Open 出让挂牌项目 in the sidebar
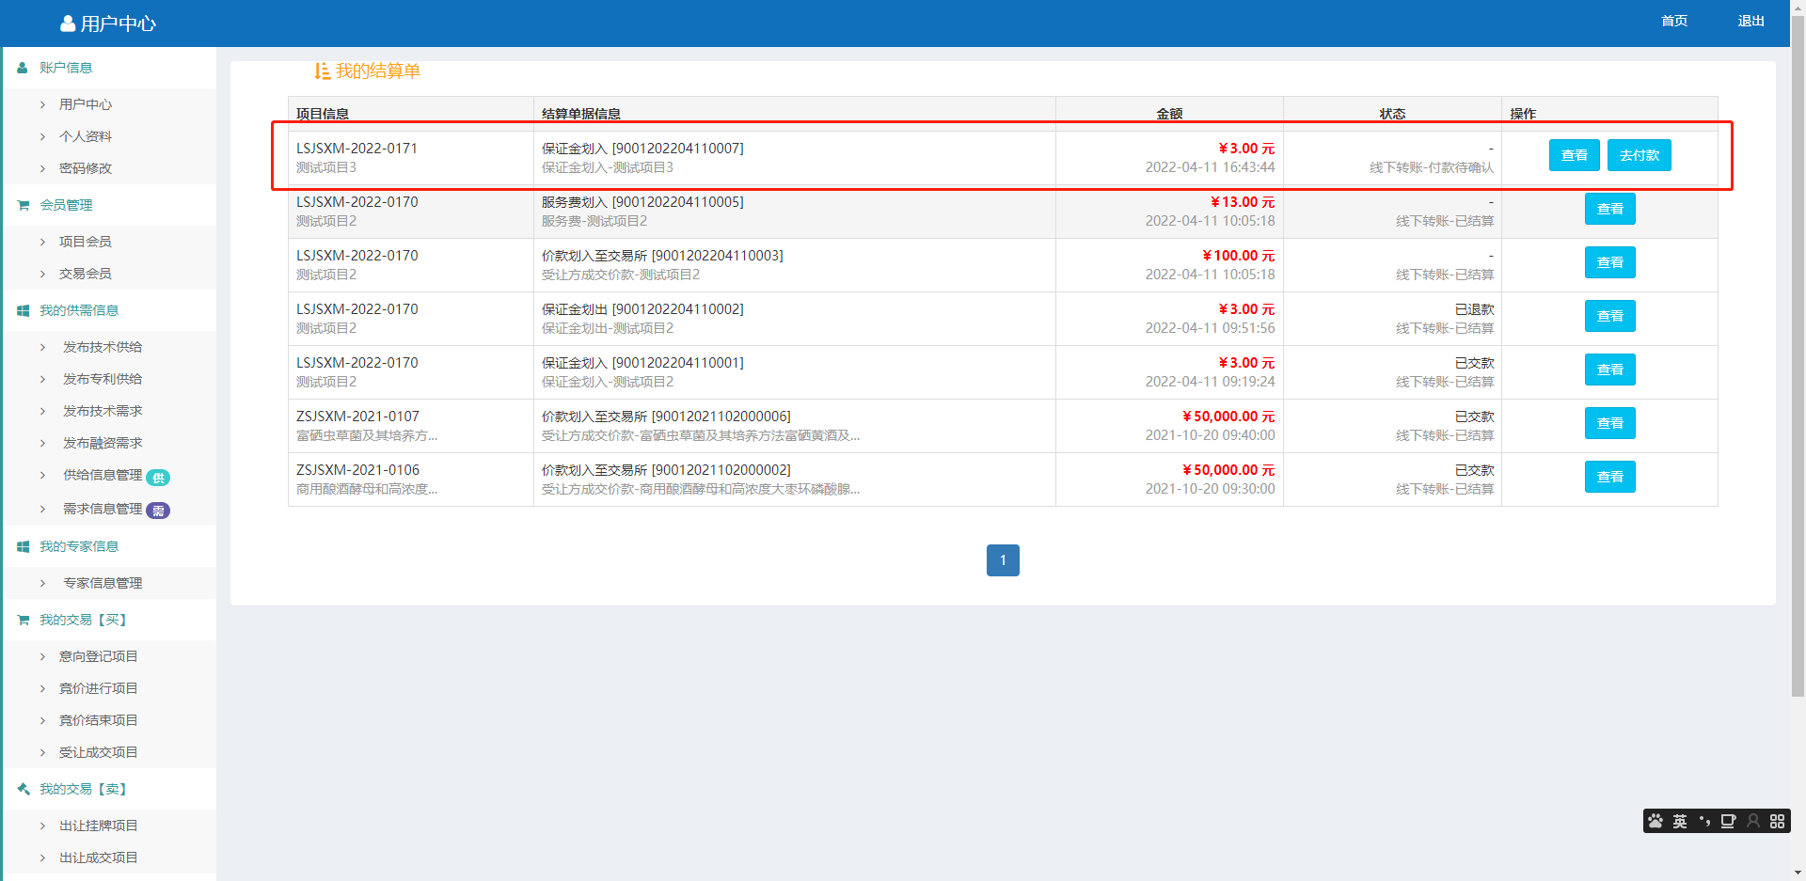1806x881 pixels. click(98, 826)
